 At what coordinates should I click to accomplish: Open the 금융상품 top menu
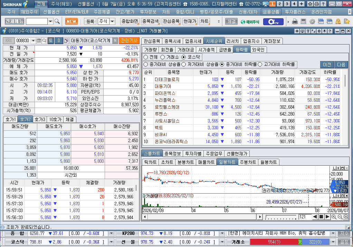[x=271, y=12]
